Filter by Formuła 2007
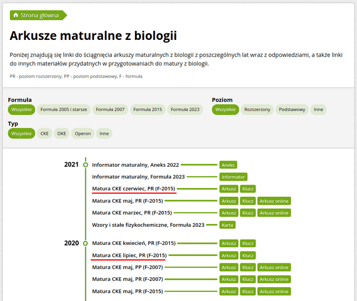 110,109
